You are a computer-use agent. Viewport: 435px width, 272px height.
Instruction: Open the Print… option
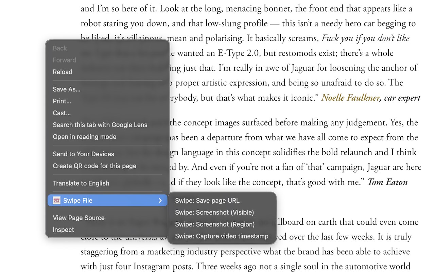click(x=107, y=101)
